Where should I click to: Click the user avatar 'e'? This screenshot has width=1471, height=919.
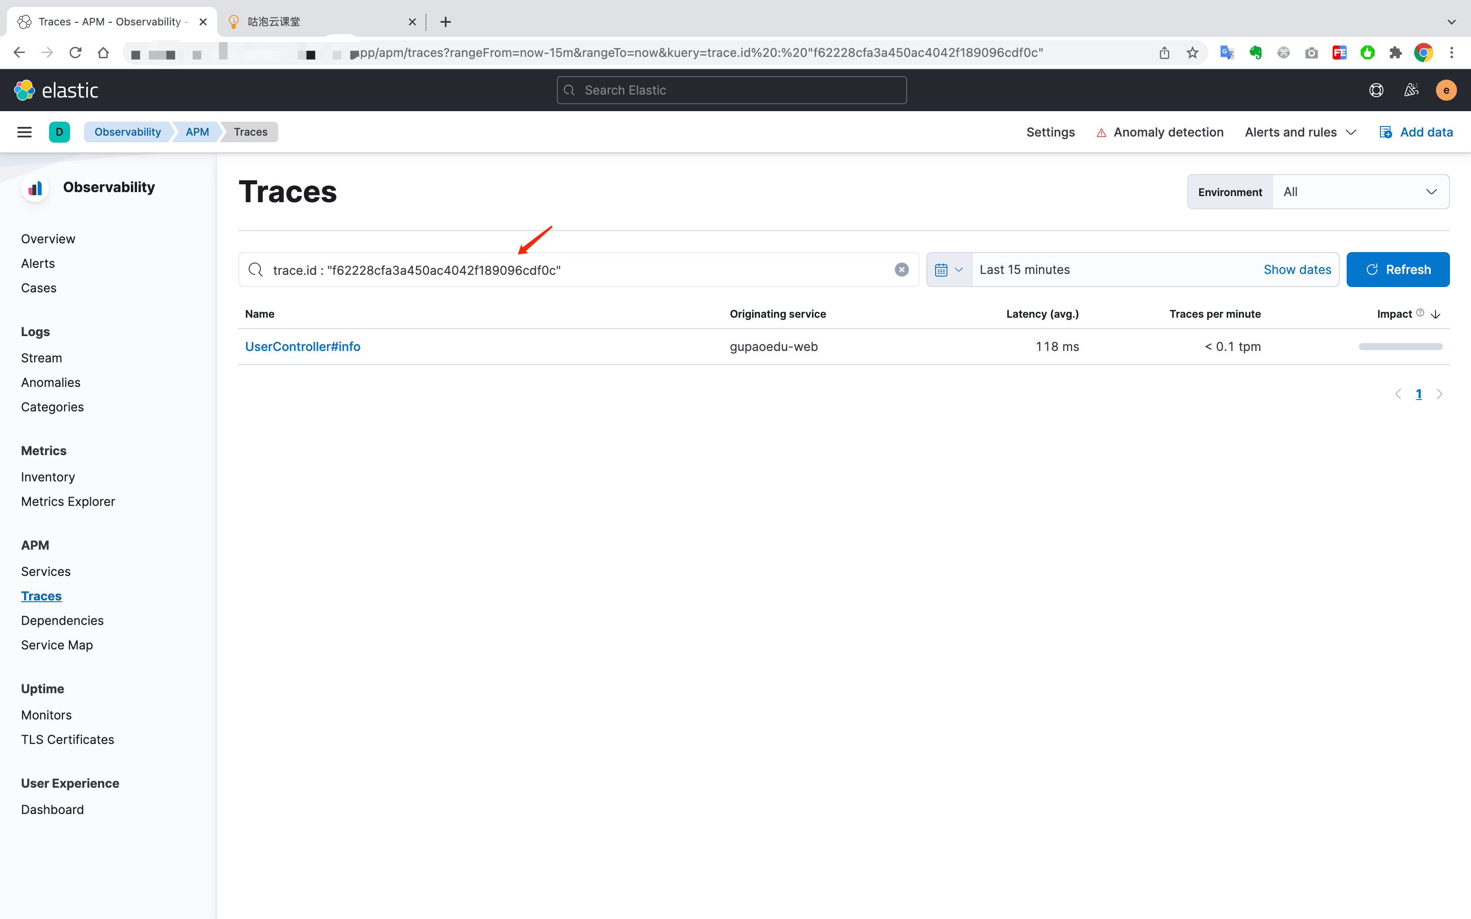[1446, 90]
